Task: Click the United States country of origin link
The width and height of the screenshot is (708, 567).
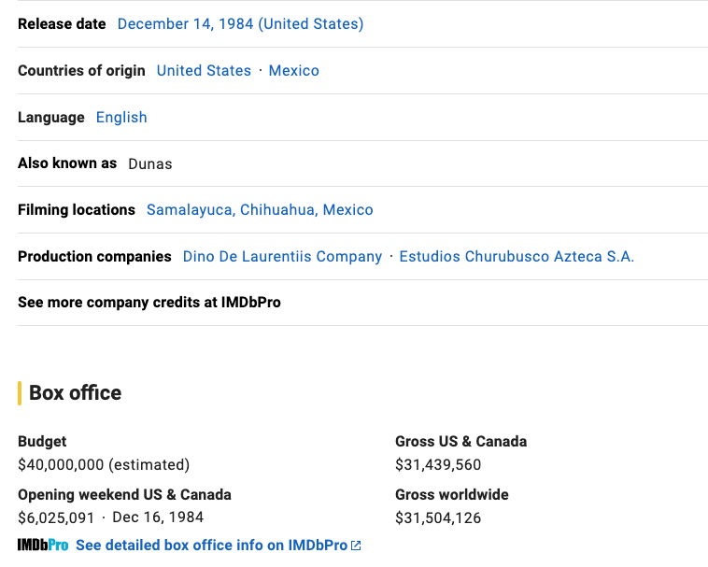Action: point(204,70)
